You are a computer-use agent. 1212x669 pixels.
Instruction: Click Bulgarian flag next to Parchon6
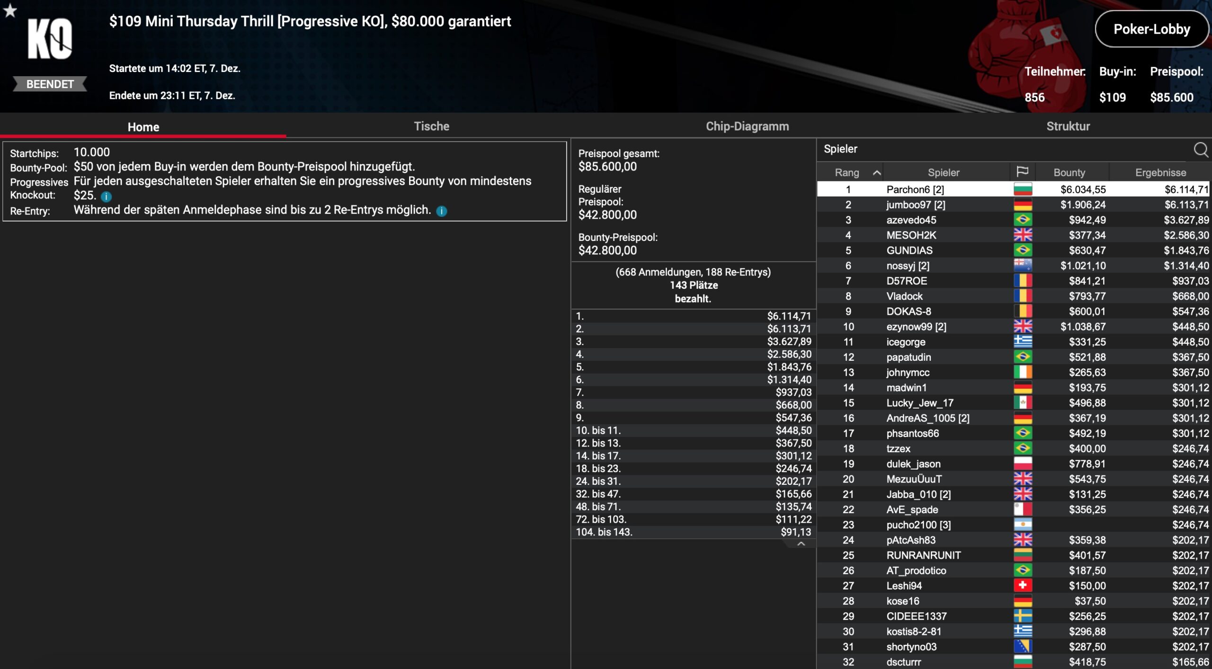[x=1023, y=189]
